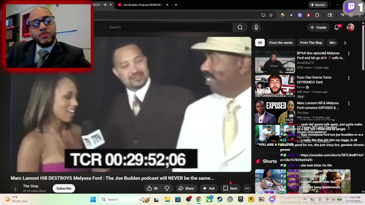Viewport: 365px width, 205px height.
Task: Switch to Joe Budden Podcast RUMORS tab
Action: coord(143,5)
